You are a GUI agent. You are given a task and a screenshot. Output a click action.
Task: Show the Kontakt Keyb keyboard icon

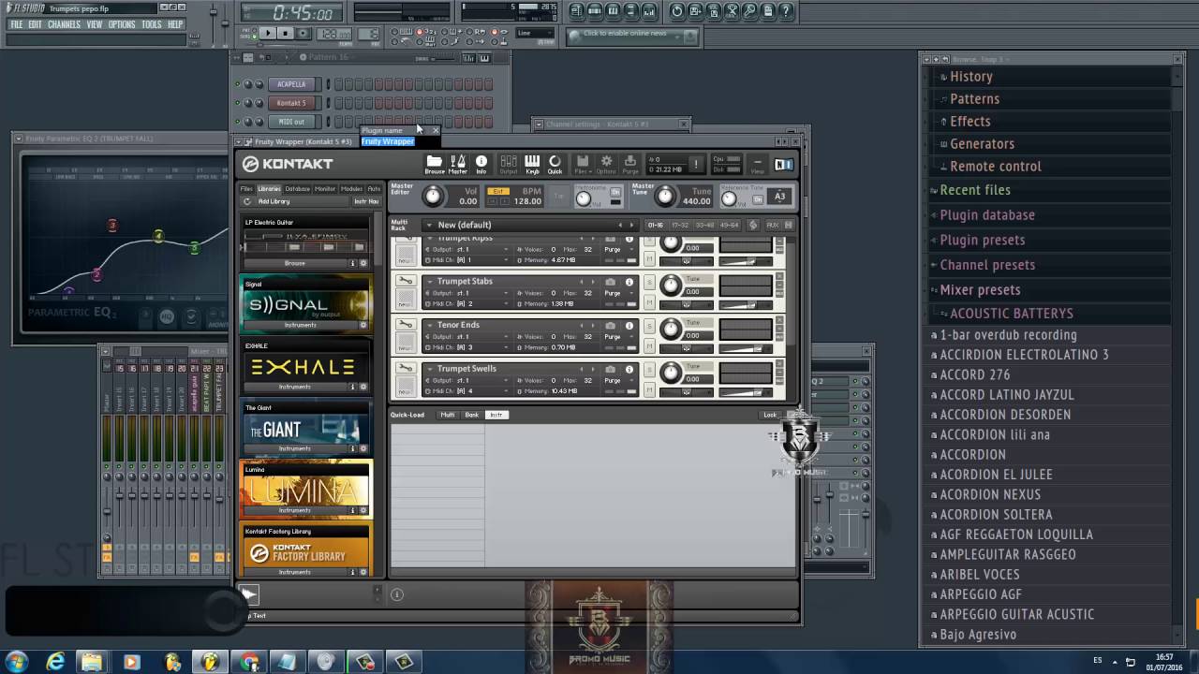pyautogui.click(x=532, y=163)
